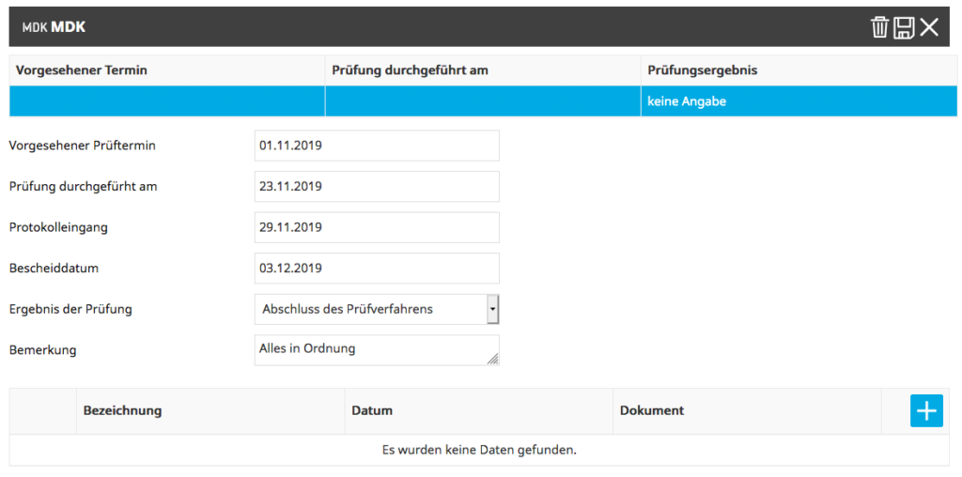Image resolution: width=962 pixels, height=477 pixels.
Task: Click the Prüfung durchgeführt am input with 23.11.2019
Action: pyautogui.click(x=376, y=186)
